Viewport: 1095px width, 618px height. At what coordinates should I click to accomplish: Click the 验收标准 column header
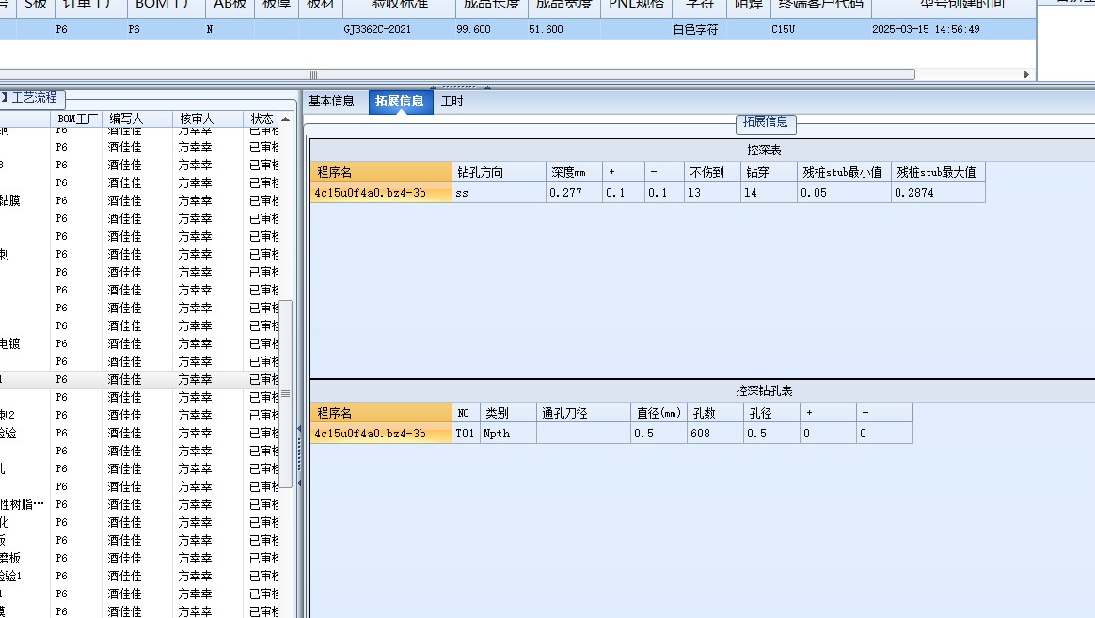click(x=400, y=6)
